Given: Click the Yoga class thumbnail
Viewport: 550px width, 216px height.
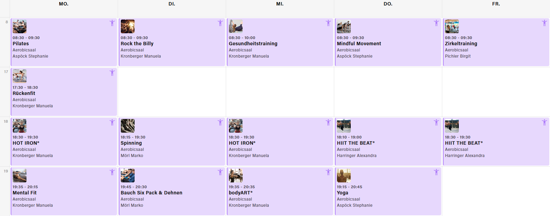Looking at the screenshot, I should (344, 176).
